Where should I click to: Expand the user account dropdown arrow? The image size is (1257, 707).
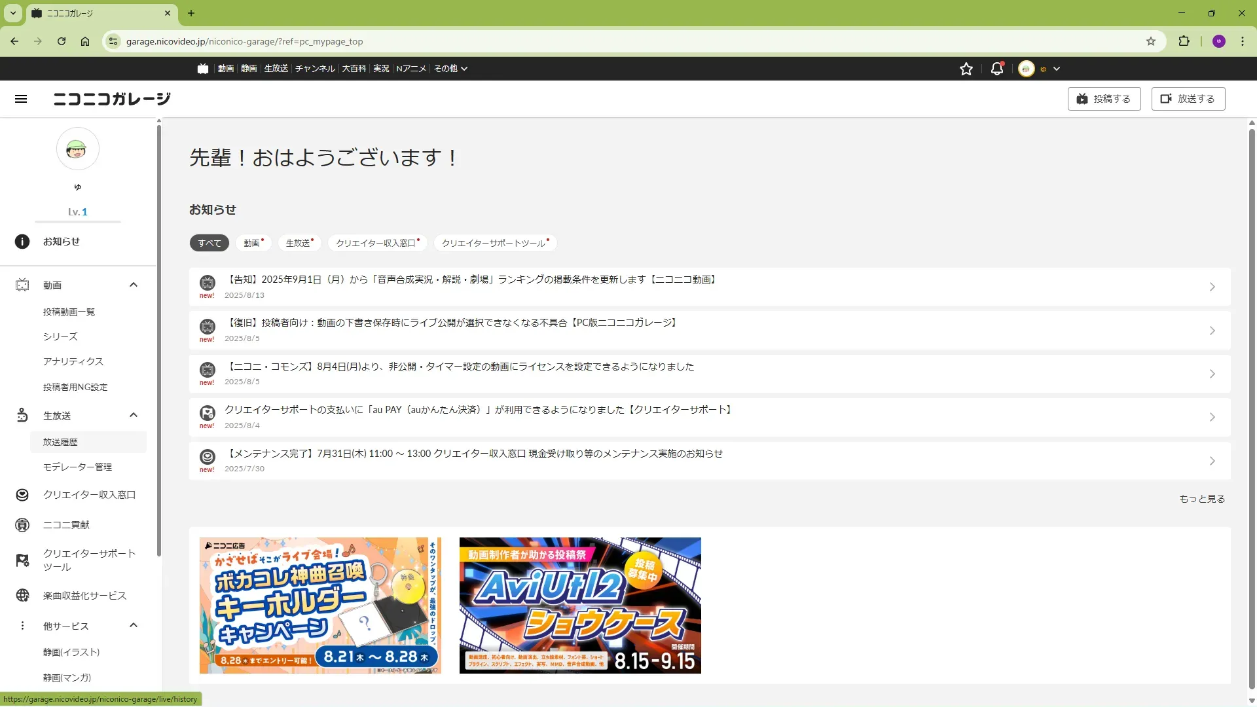click(1056, 69)
